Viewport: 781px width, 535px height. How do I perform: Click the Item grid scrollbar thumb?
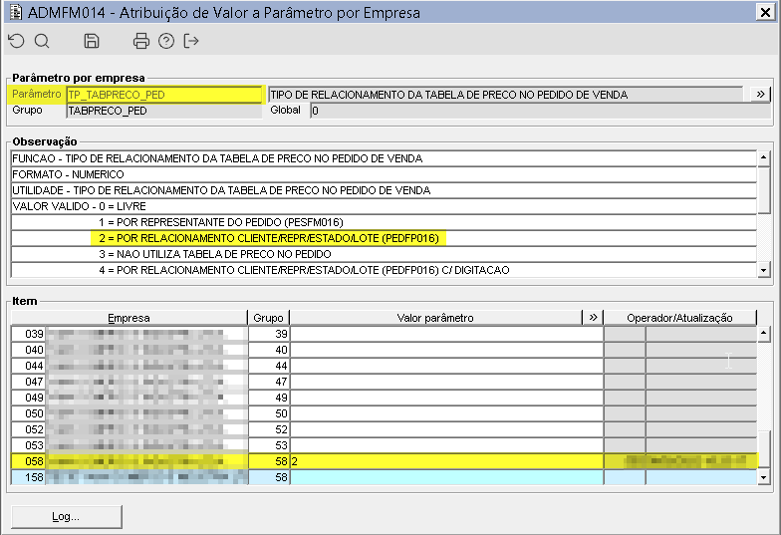763,449
